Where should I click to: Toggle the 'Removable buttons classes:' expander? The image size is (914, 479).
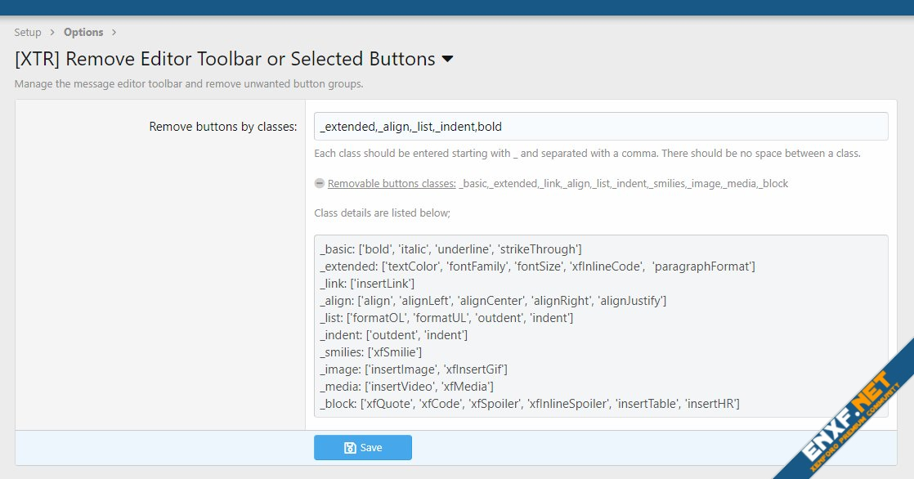392,183
